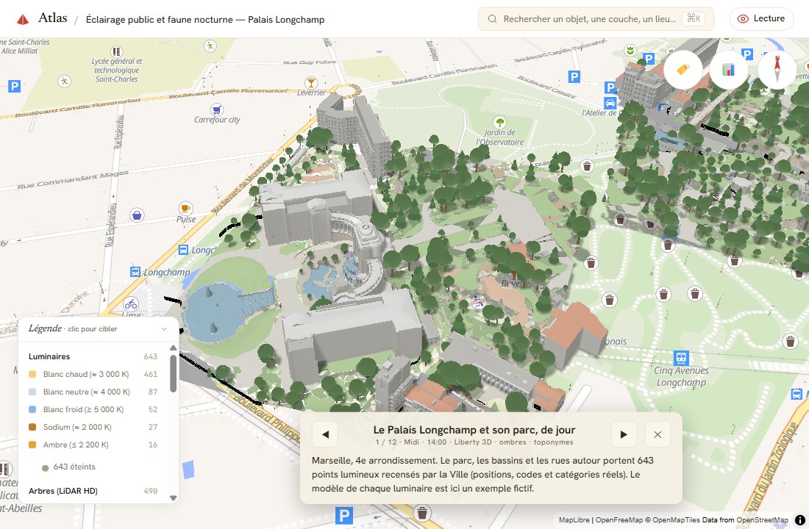Click the magnifier icon in search box
This screenshot has width=809, height=529.
[492, 19]
